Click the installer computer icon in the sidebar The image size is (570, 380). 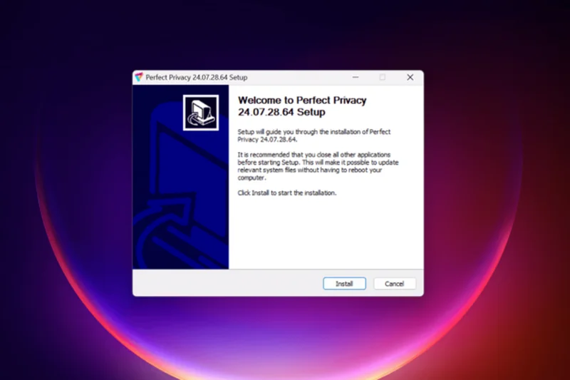[x=201, y=113]
